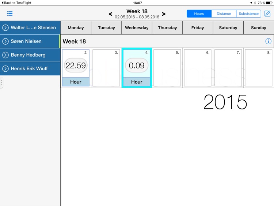Tap chevron circle beside Henrik Erik Wiuff
The width and height of the screenshot is (274, 206).
point(5,69)
